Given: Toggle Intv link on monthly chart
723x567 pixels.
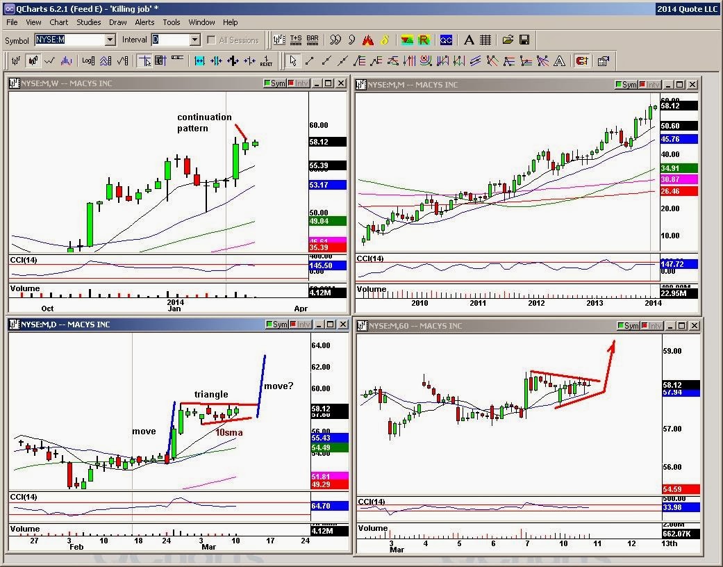Looking at the screenshot, I should click(649, 85).
